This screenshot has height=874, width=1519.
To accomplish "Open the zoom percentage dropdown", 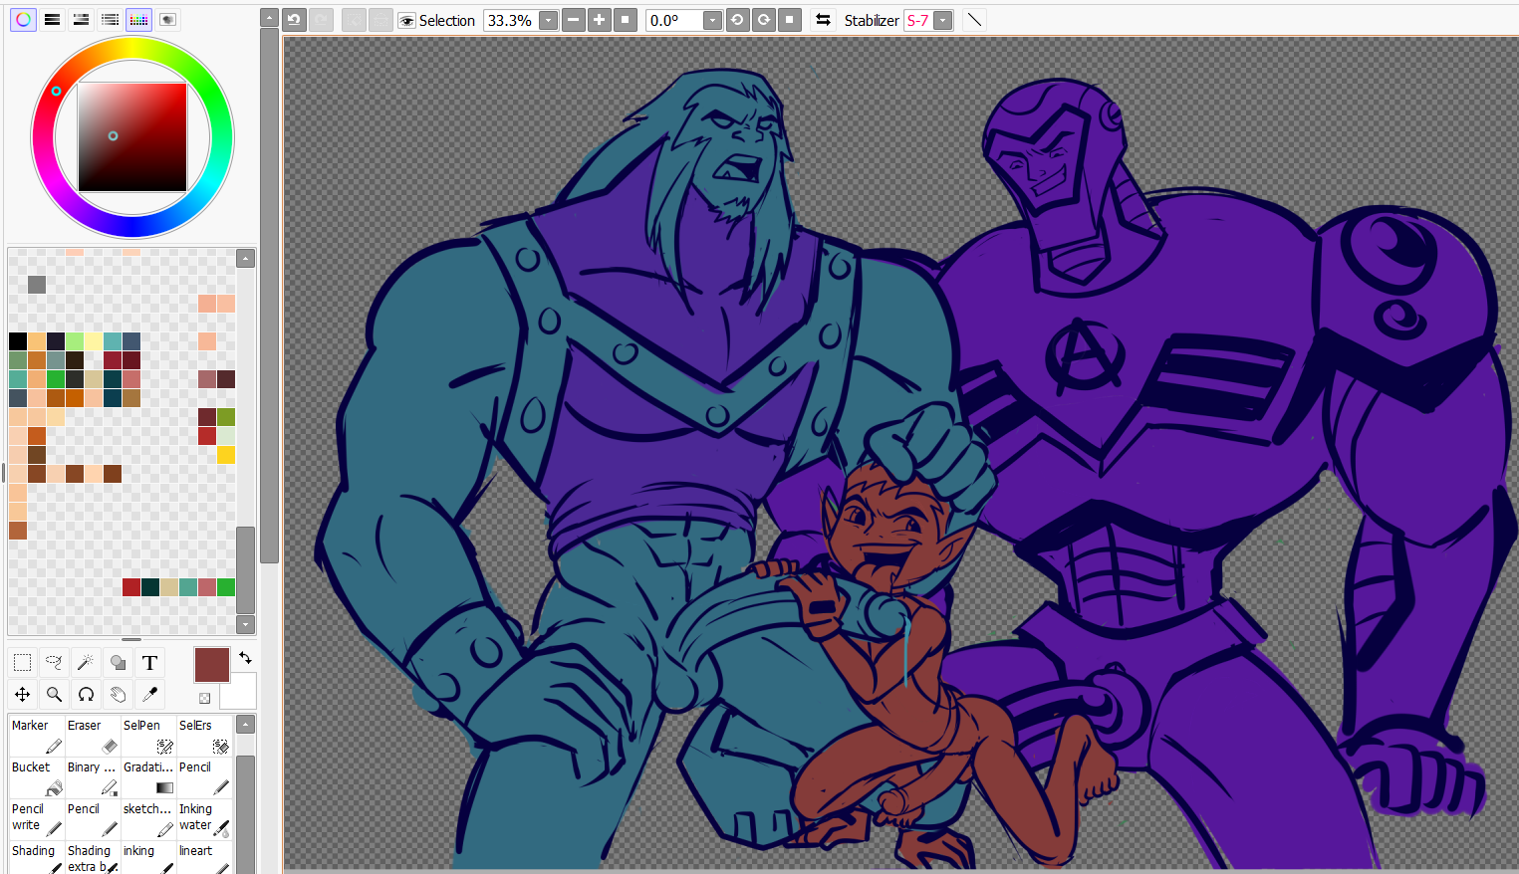I will click(548, 21).
